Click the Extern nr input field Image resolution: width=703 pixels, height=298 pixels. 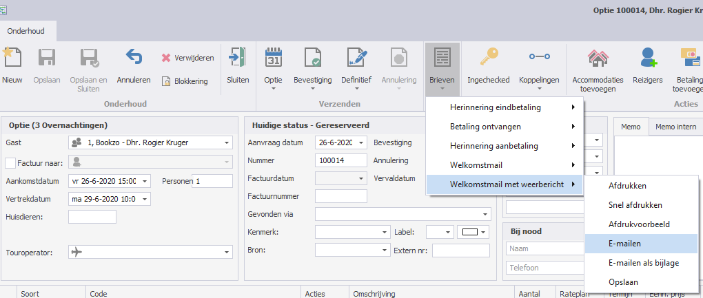point(461,251)
